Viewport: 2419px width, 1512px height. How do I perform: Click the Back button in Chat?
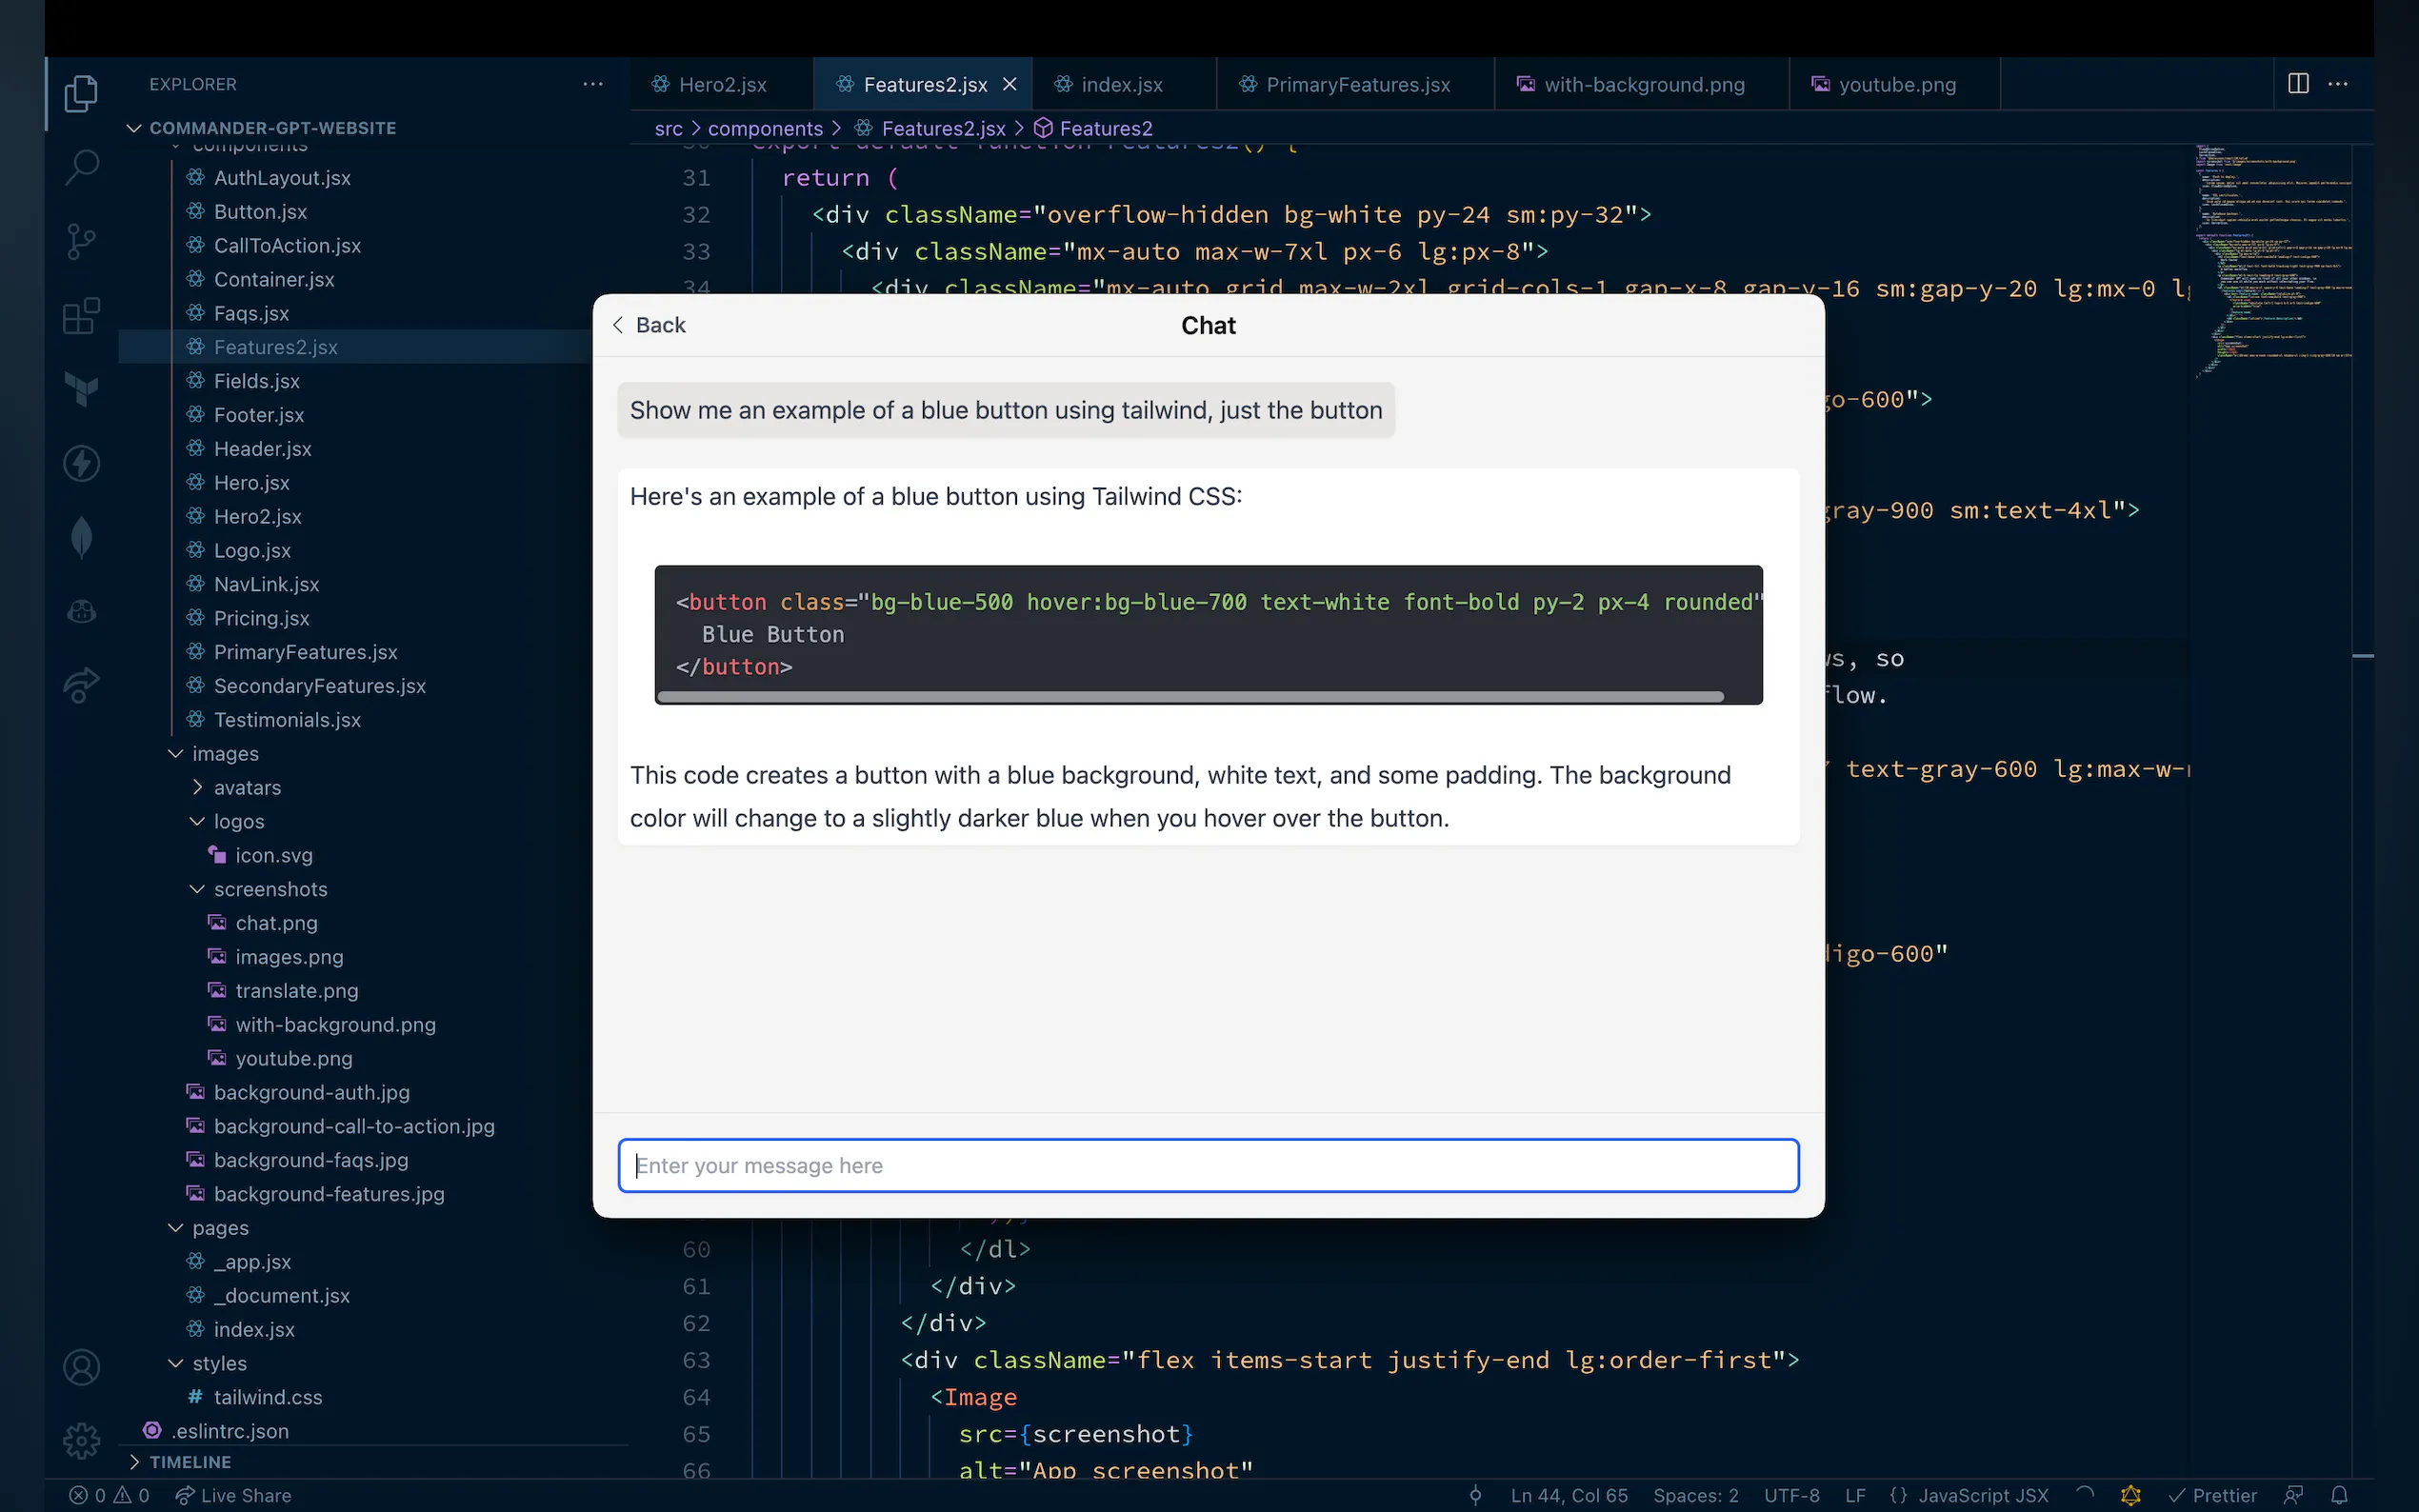(649, 325)
